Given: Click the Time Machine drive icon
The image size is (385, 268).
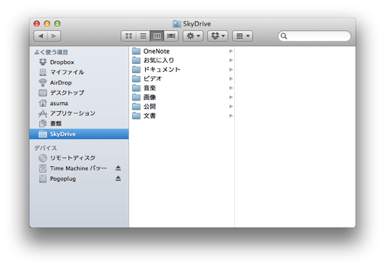Looking at the screenshot, I should 43,168.
